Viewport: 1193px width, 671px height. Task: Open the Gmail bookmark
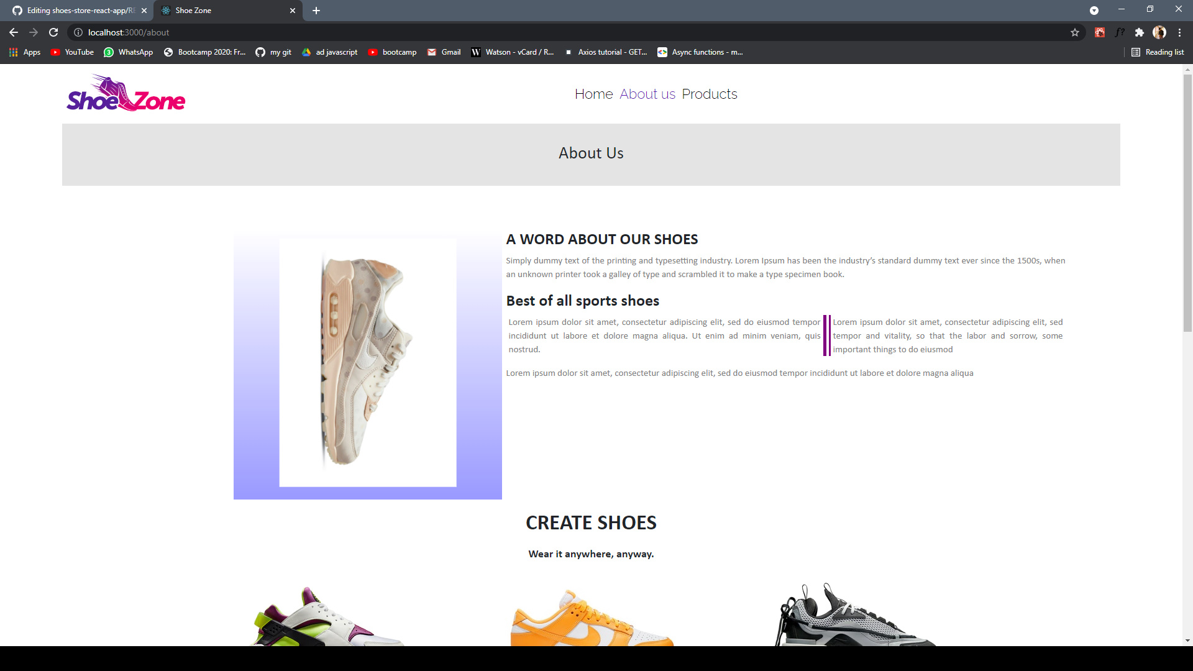(444, 52)
